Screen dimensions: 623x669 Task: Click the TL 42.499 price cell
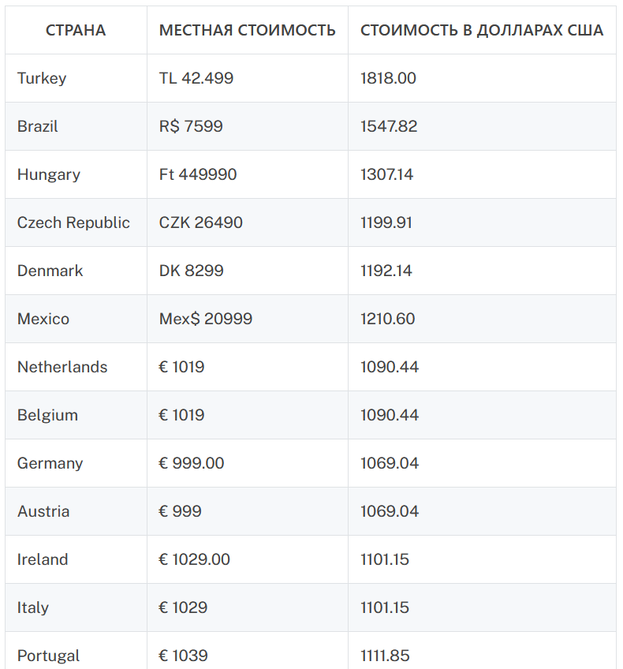196,78
